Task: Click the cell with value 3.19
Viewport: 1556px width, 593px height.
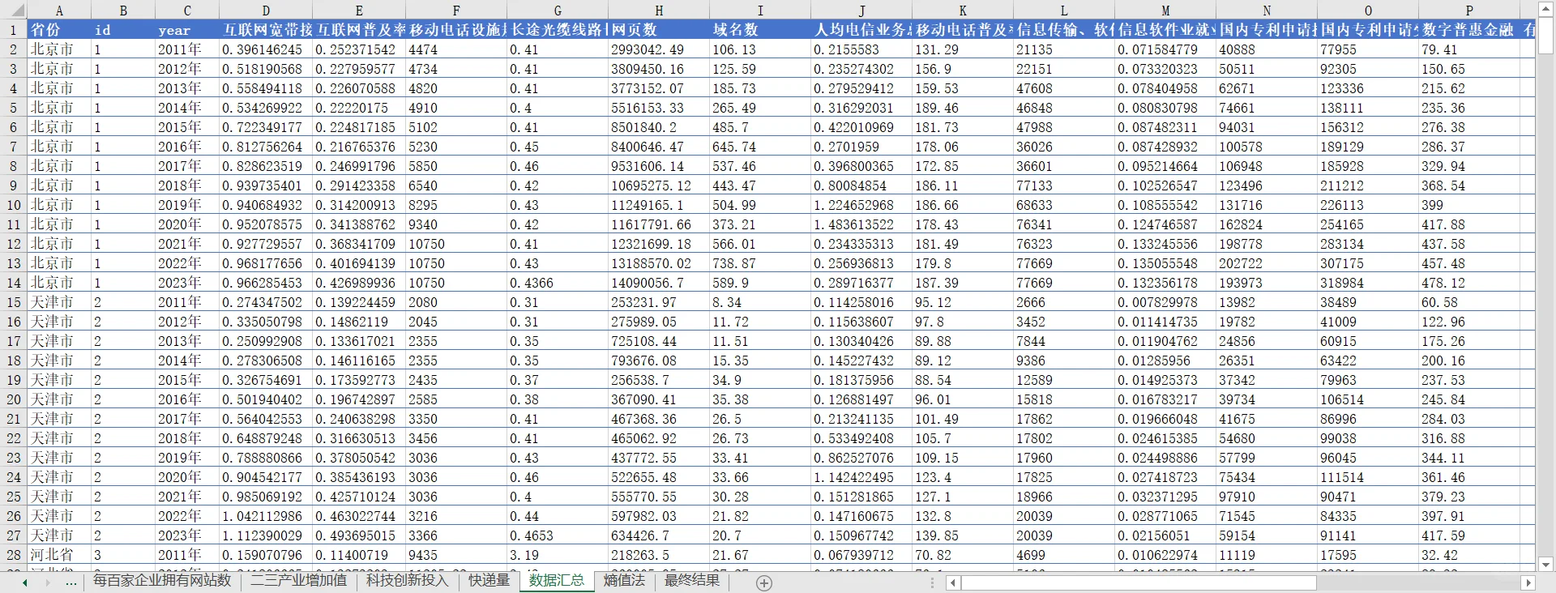Action: 558,555
